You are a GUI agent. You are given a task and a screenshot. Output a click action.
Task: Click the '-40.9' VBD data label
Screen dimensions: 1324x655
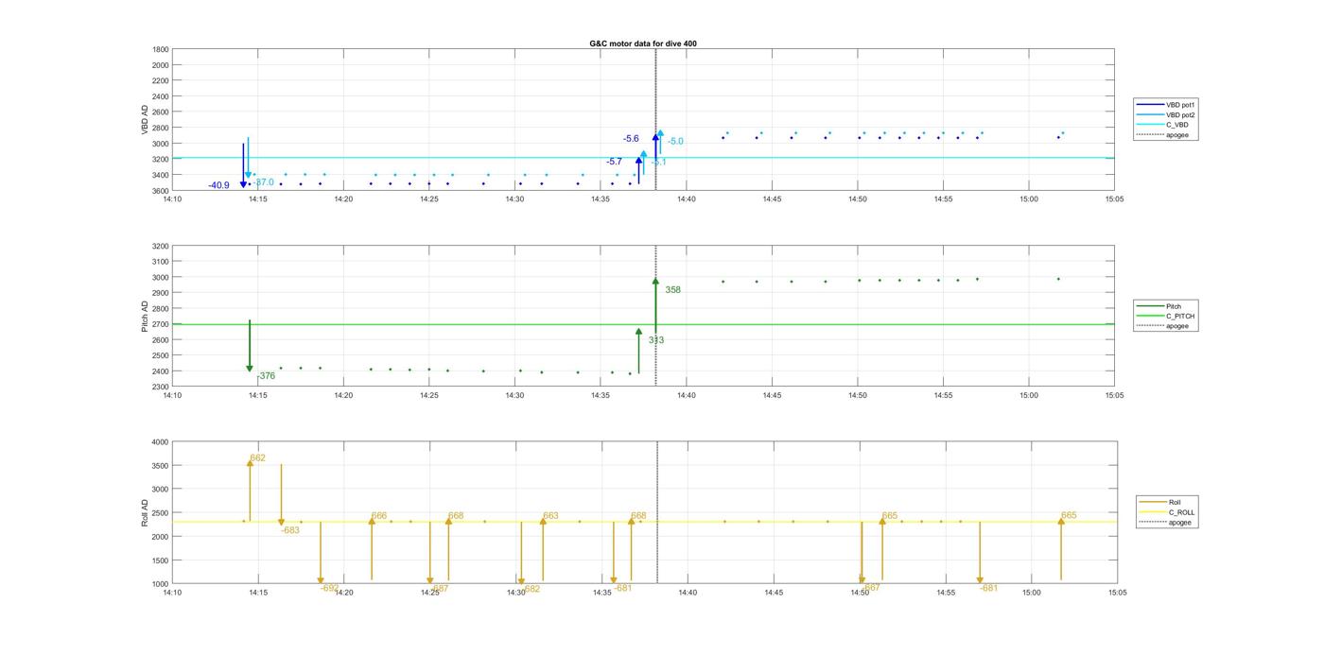point(218,185)
